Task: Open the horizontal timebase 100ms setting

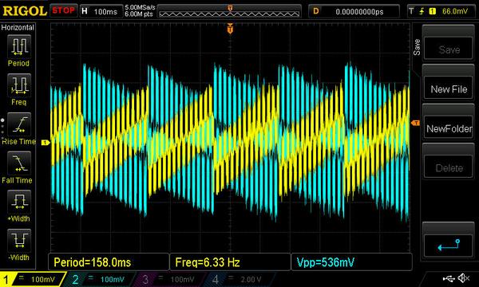Action: coord(101,11)
